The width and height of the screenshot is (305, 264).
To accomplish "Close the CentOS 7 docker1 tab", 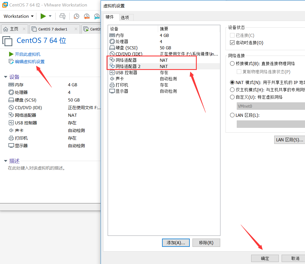I will (76, 29).
